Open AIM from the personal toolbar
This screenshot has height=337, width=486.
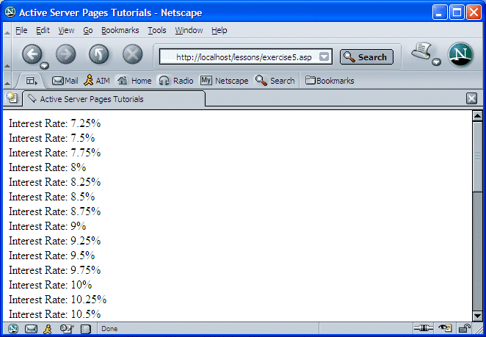97,81
